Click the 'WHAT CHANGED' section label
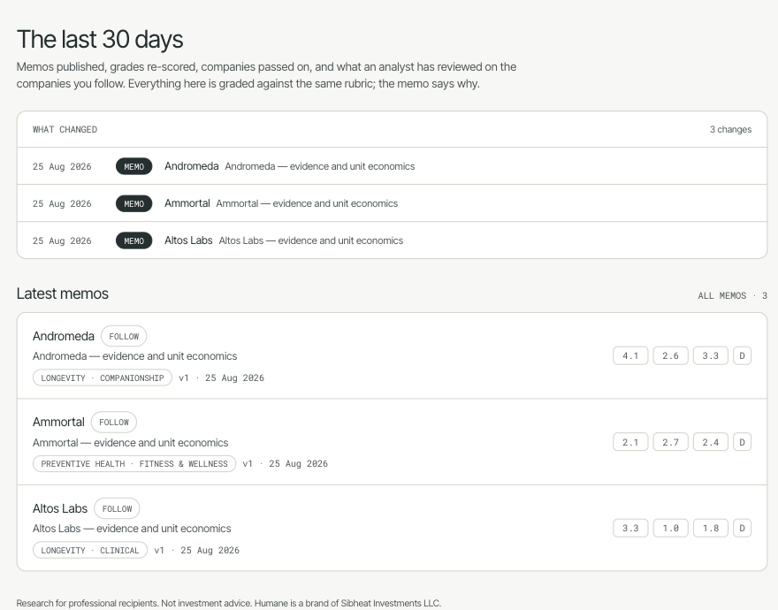Image resolution: width=778 pixels, height=610 pixels. tap(65, 130)
